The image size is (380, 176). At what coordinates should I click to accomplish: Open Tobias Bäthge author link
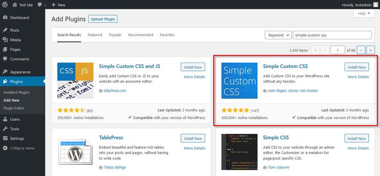pyautogui.click(x=115, y=167)
